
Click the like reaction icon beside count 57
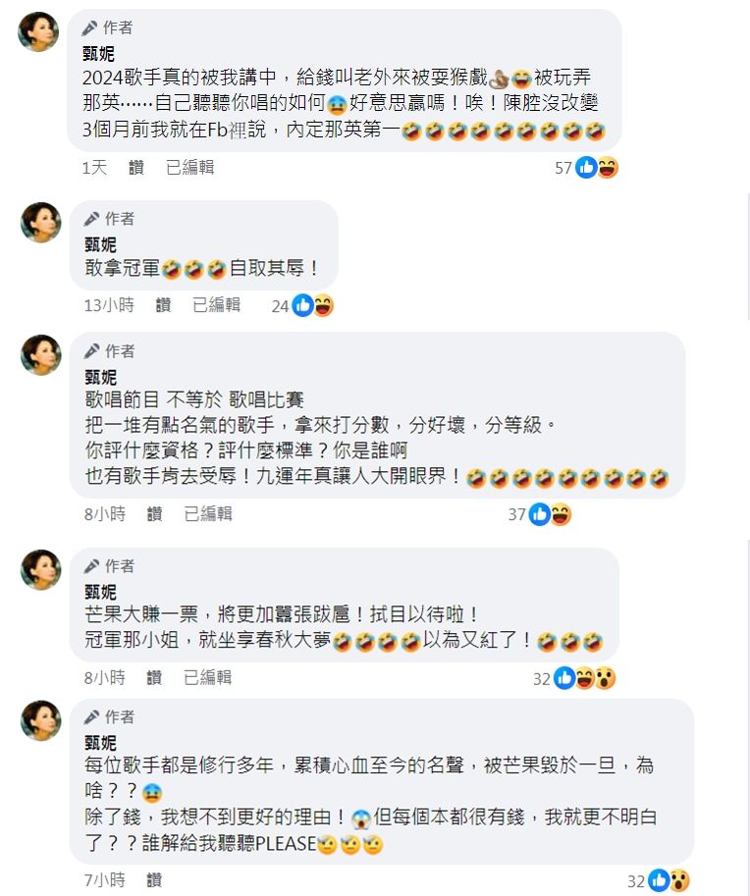pyautogui.click(x=586, y=168)
